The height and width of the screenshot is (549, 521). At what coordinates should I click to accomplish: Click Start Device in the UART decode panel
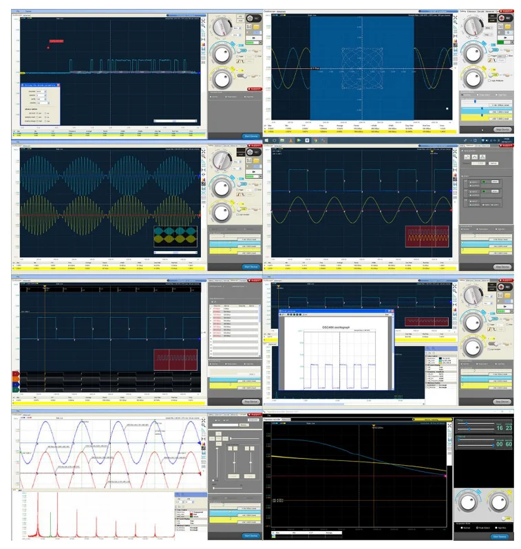[251, 136]
